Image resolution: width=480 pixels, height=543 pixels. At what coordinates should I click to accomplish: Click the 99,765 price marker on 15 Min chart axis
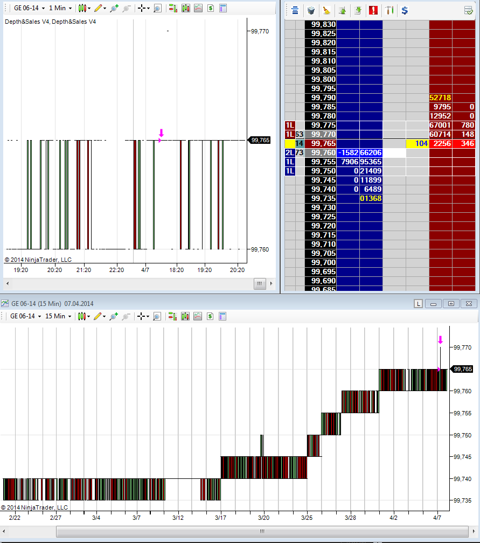click(462, 369)
